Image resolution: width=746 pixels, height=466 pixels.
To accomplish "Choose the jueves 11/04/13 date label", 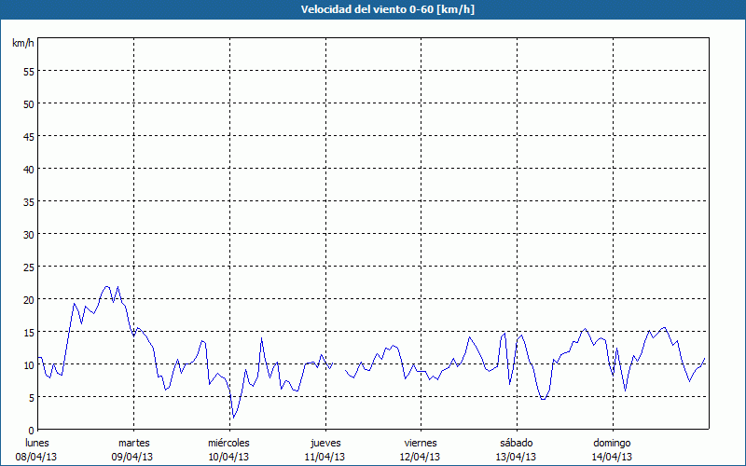I will click(325, 449).
